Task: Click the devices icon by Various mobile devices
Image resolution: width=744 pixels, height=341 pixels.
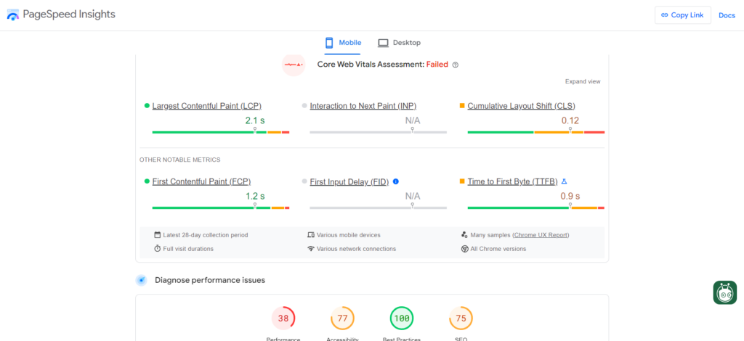Action: (x=311, y=235)
